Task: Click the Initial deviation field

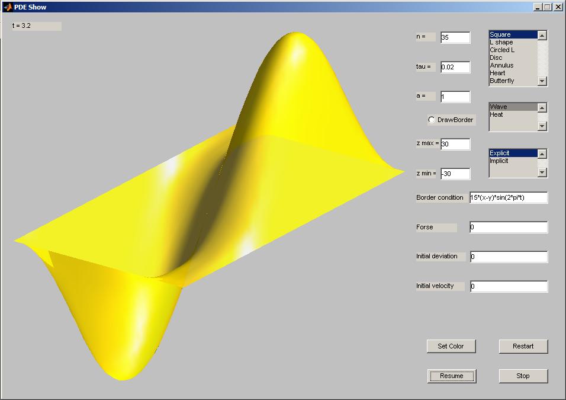Action: 509,257
